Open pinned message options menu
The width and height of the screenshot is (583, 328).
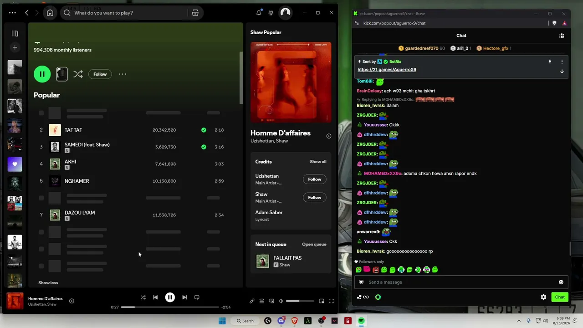(562, 61)
